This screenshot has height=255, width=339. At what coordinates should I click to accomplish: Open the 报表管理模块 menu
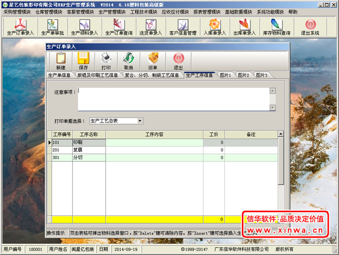pos(207,12)
